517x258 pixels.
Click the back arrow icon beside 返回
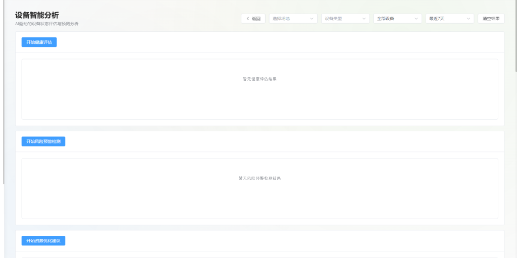pos(247,19)
